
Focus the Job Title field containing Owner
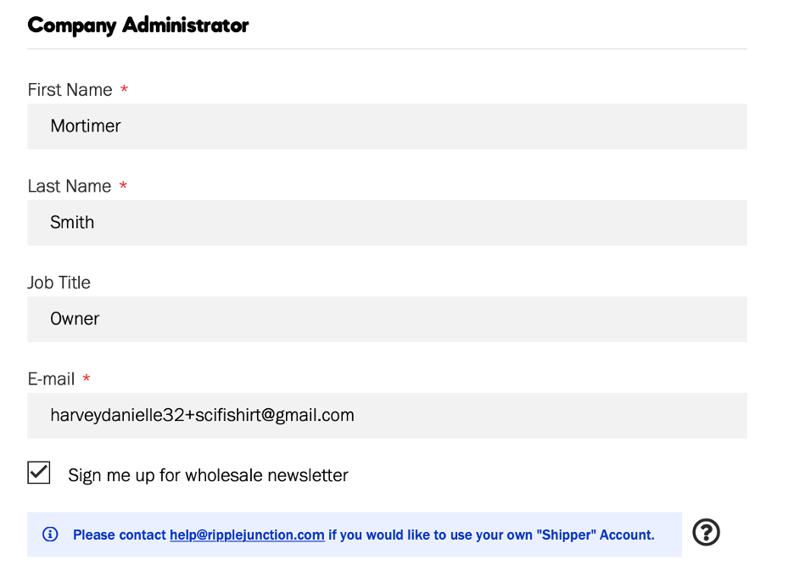pyautogui.click(x=388, y=319)
